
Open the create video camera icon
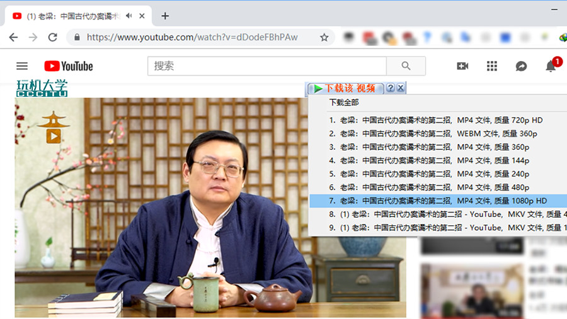[x=462, y=66]
